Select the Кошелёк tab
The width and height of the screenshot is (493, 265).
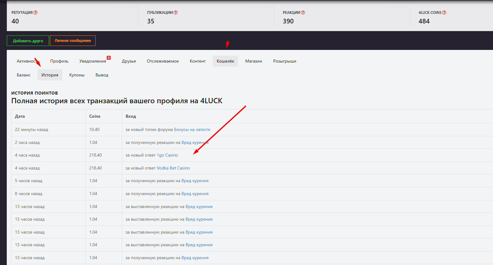click(x=225, y=61)
